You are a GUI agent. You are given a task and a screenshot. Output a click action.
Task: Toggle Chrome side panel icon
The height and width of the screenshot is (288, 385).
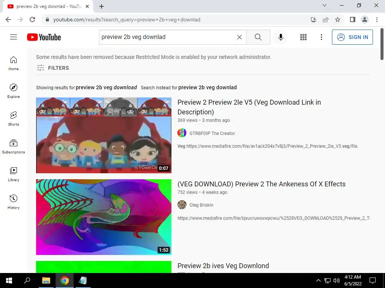coord(353,19)
